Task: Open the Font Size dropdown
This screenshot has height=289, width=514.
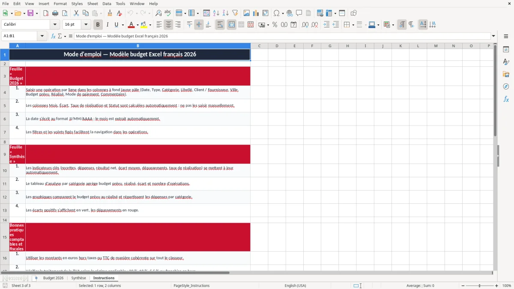Action: click(86, 25)
